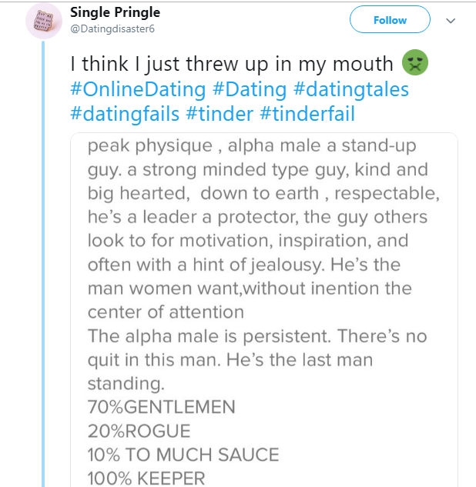The height and width of the screenshot is (487, 476).
Task: Click the nauseated face emoji
Action: 414,65
